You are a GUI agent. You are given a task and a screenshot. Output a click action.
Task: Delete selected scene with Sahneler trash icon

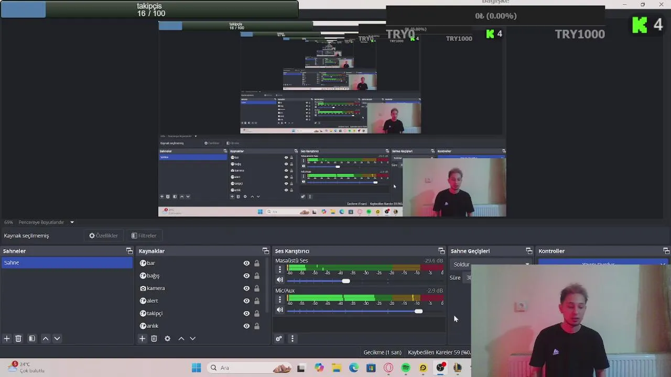click(18, 339)
